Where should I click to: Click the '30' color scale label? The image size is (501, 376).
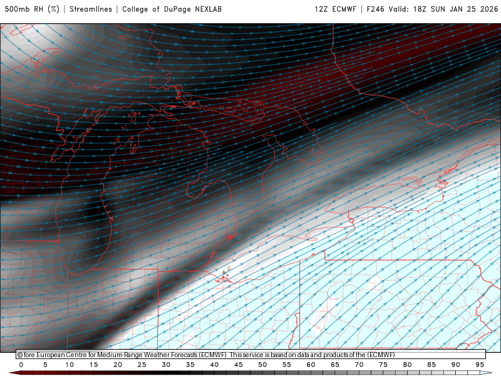166,365
